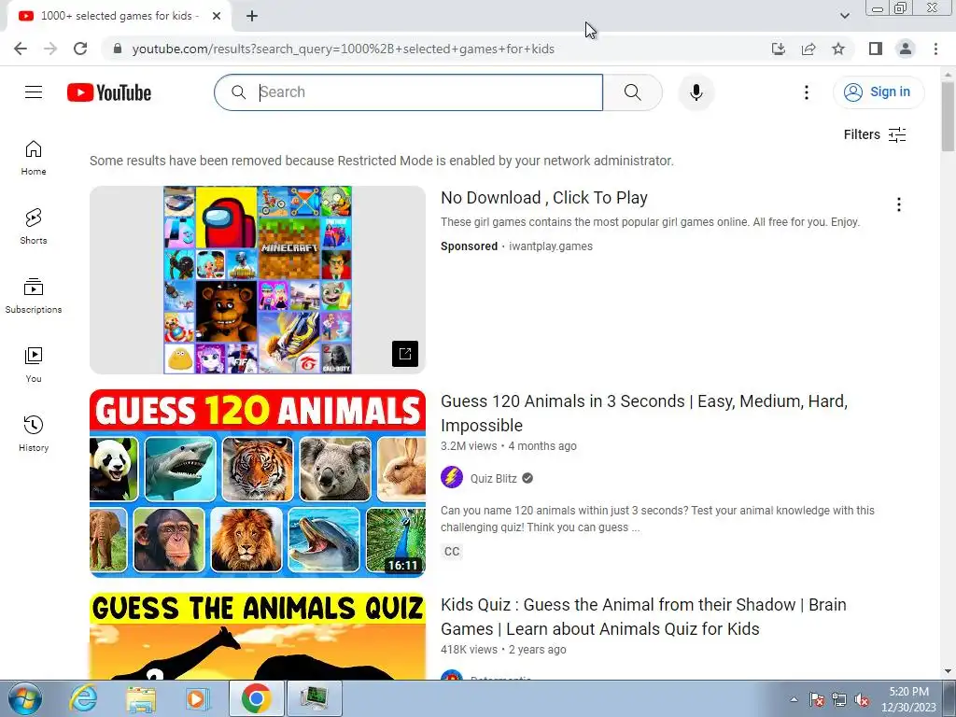
Task: Play Guess 120 Animals video thumbnail
Action: pyautogui.click(x=258, y=484)
